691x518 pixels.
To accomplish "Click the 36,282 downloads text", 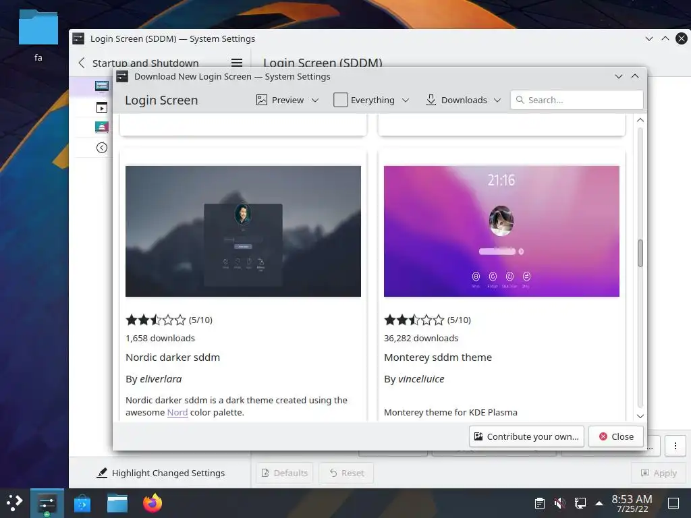I will pos(421,339).
